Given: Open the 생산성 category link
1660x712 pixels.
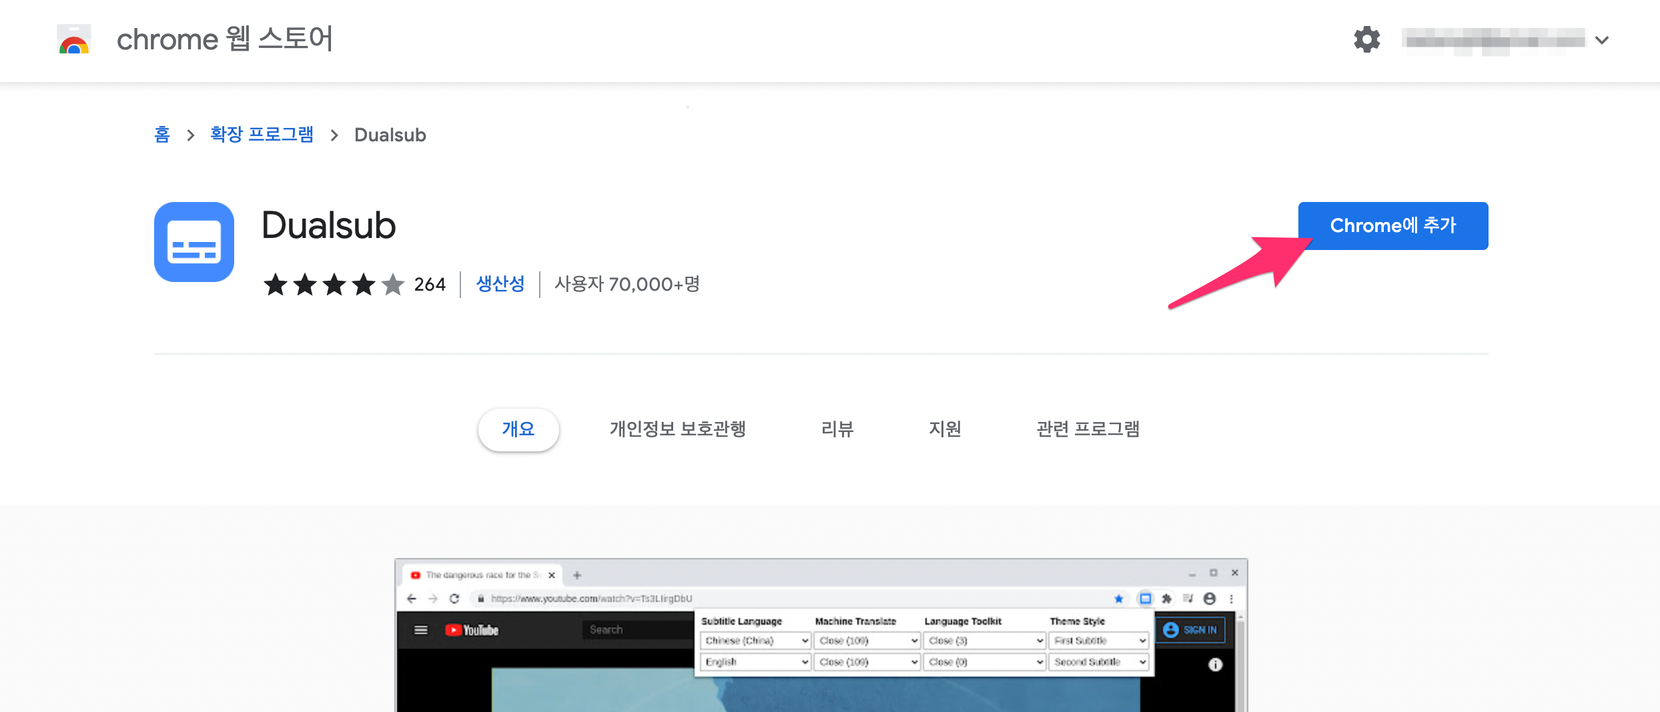Looking at the screenshot, I should (x=500, y=284).
